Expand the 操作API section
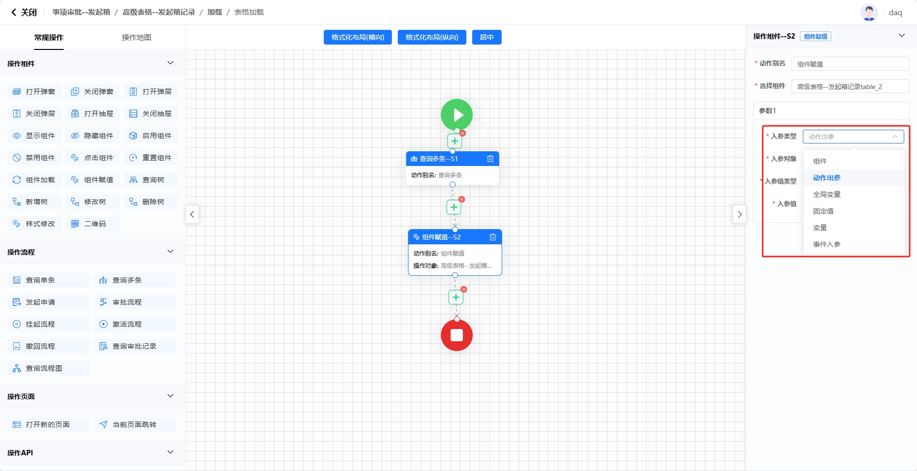The image size is (917, 471). (x=170, y=452)
